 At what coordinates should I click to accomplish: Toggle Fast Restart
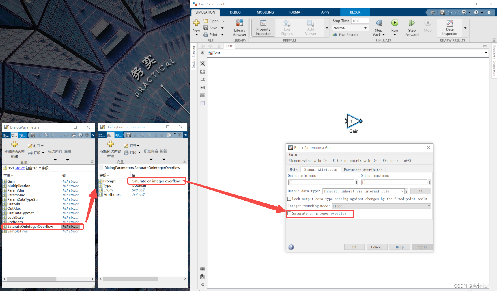(x=345, y=35)
